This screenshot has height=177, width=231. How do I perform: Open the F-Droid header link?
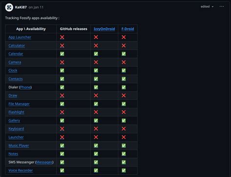pos(128,29)
